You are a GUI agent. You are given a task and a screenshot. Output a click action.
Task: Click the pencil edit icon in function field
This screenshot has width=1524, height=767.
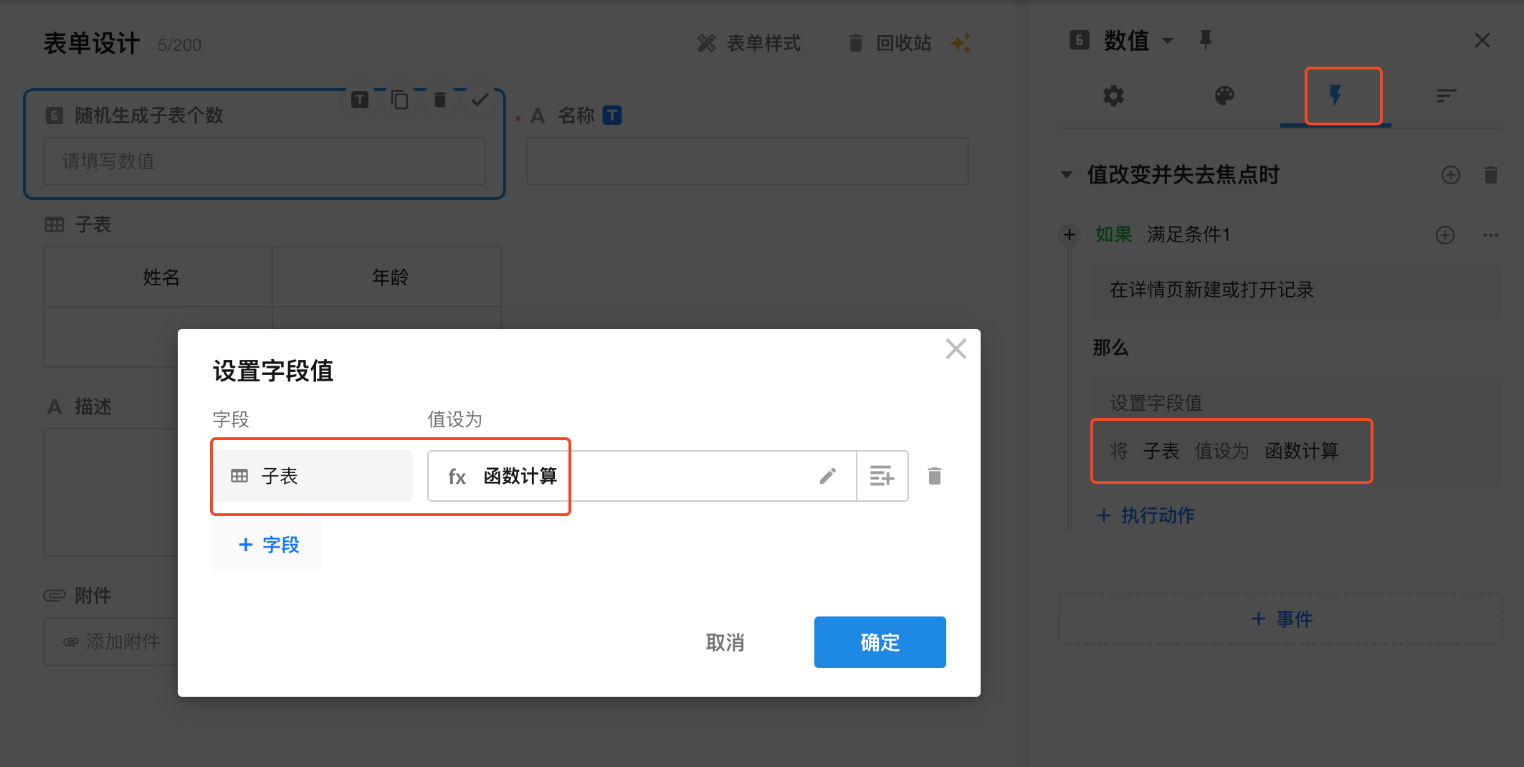click(x=827, y=476)
